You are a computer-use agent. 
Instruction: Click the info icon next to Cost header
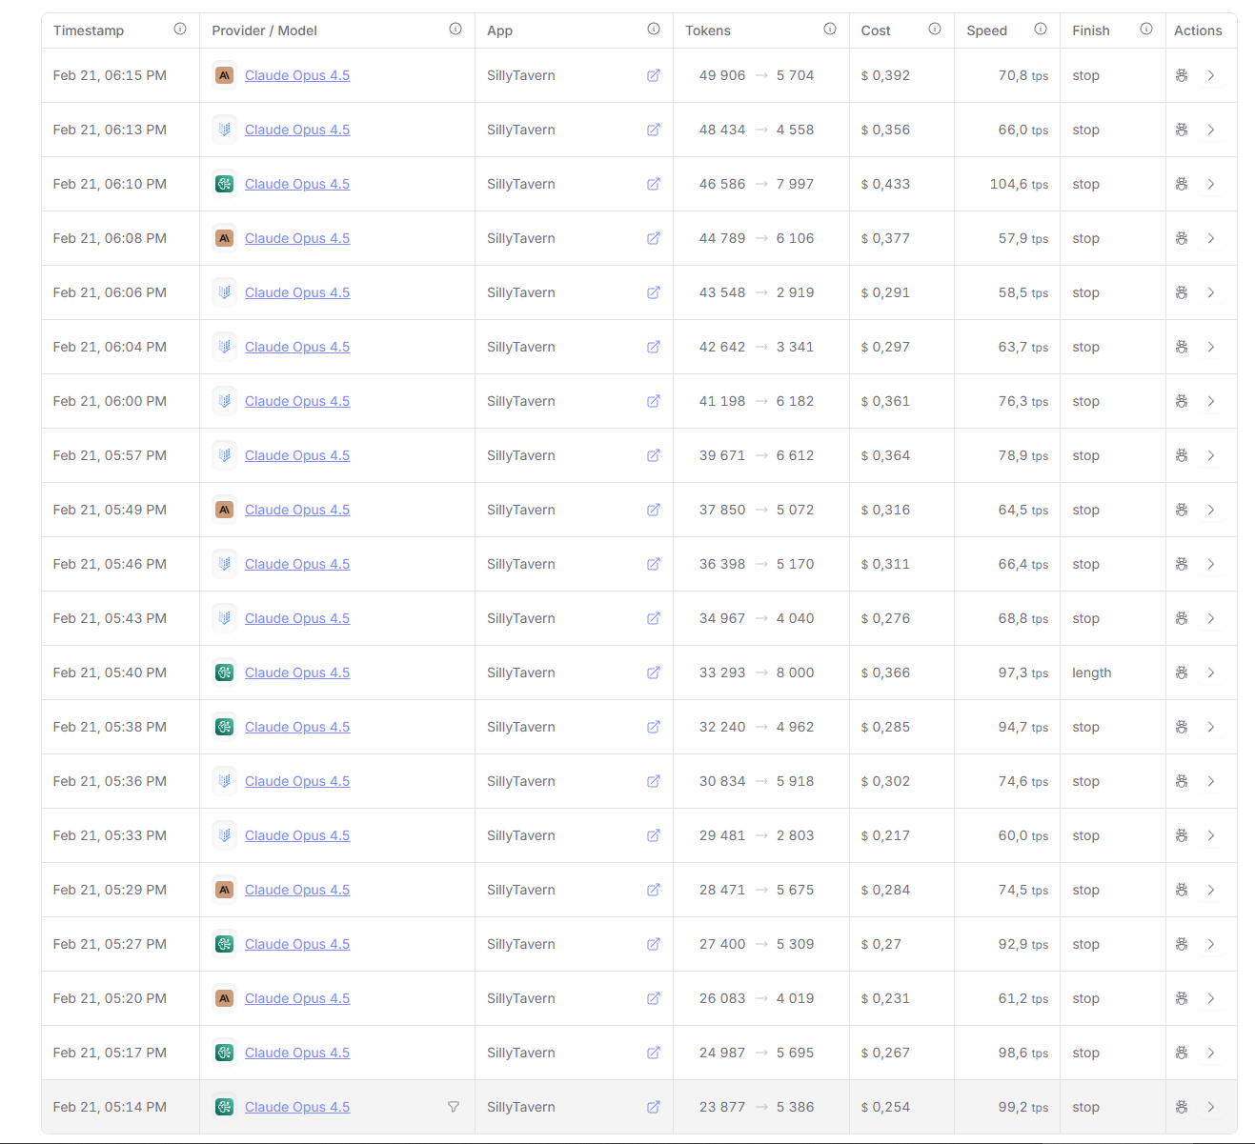(935, 30)
